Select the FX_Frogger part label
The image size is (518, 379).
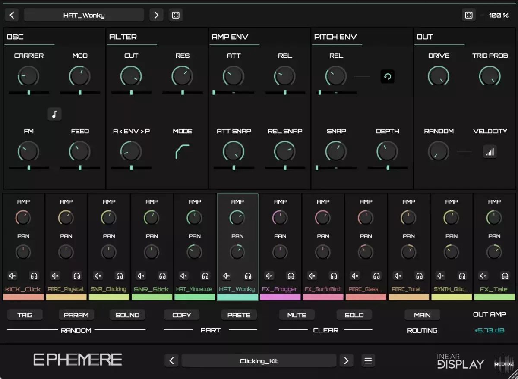point(280,289)
